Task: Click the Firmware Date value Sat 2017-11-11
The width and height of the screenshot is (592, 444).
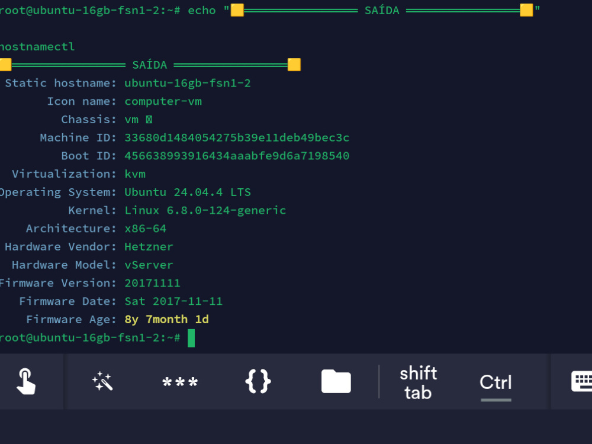Action: coord(173,301)
